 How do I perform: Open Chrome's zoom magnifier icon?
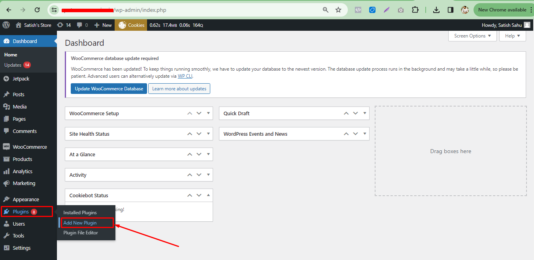[x=326, y=10]
